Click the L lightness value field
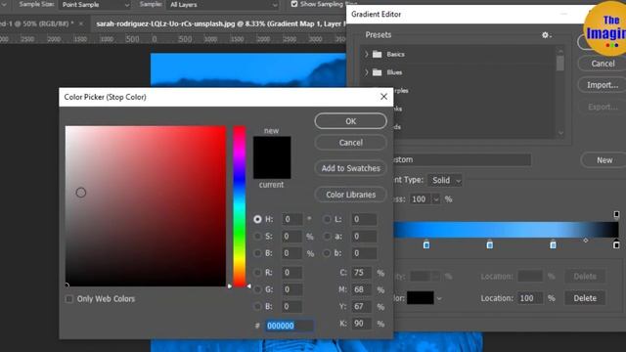Image resolution: width=626 pixels, height=352 pixels. (364, 219)
